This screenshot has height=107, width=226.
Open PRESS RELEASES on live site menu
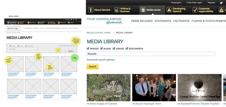[142, 21]
